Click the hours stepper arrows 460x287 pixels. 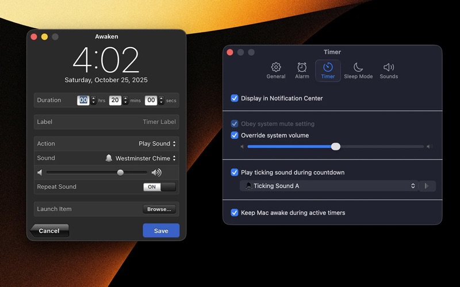93,100
